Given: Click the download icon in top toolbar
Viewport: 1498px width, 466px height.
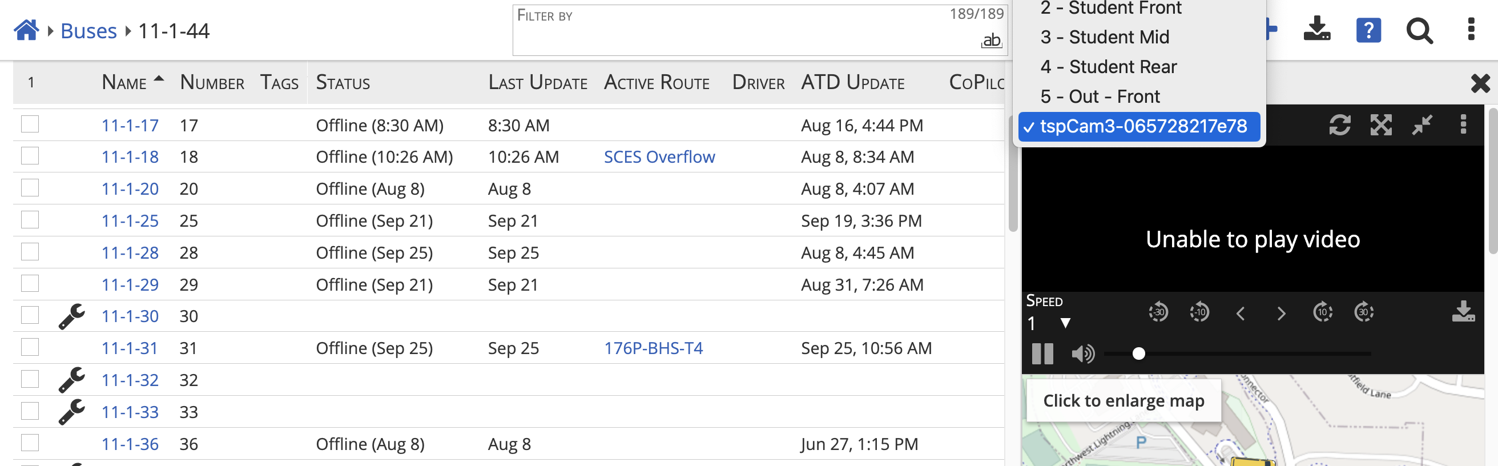Looking at the screenshot, I should [x=1316, y=30].
